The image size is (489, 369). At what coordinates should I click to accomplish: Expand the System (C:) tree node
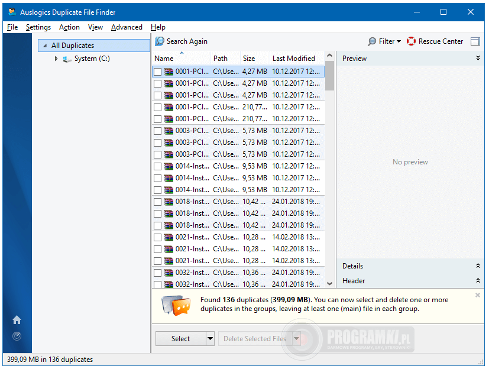[56, 59]
